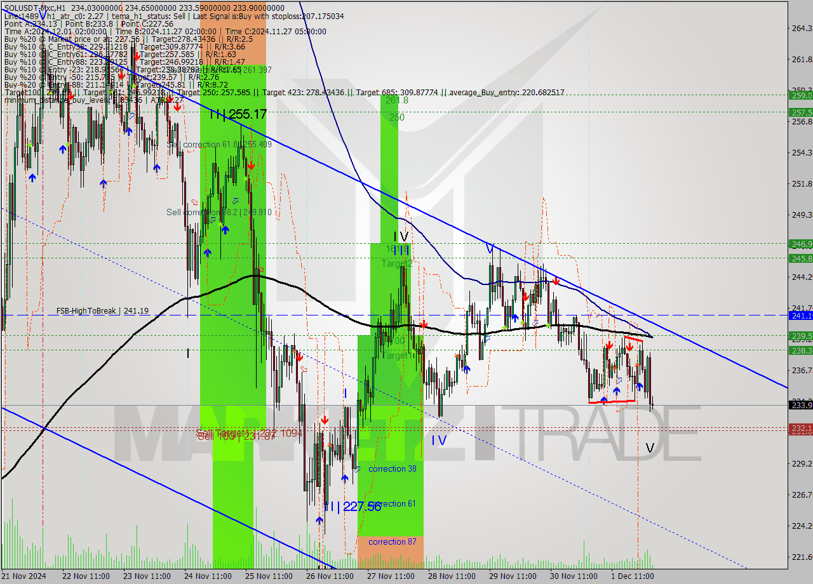
Task: Click the 'correction 38' label
Action: click(392, 468)
